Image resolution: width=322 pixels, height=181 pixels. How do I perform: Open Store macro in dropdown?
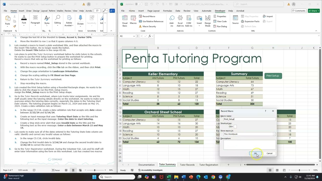click(274, 134)
